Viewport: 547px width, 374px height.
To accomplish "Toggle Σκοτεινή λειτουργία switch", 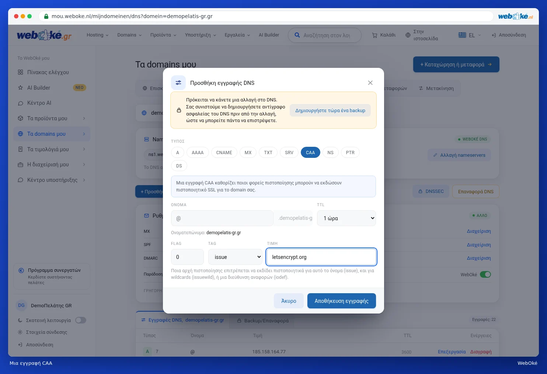I will click(x=81, y=320).
